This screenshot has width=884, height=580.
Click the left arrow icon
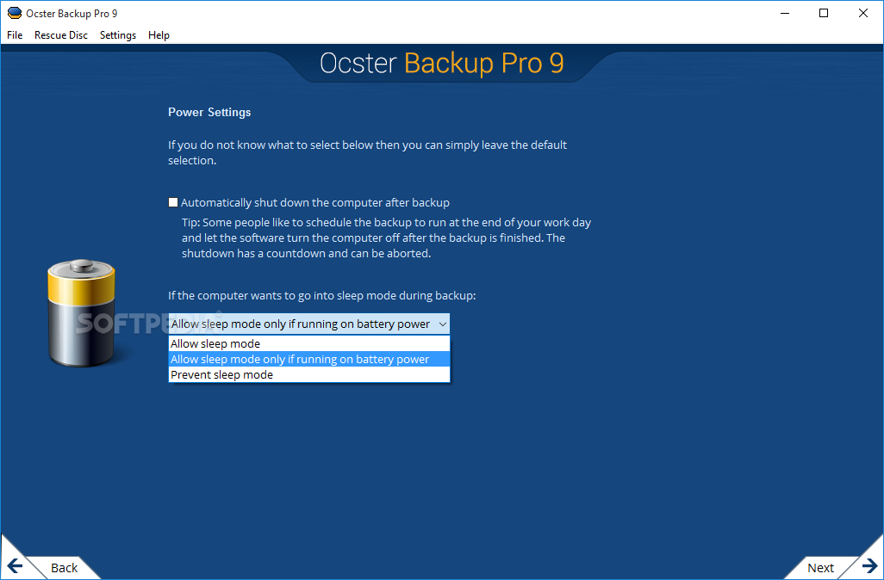[15, 566]
